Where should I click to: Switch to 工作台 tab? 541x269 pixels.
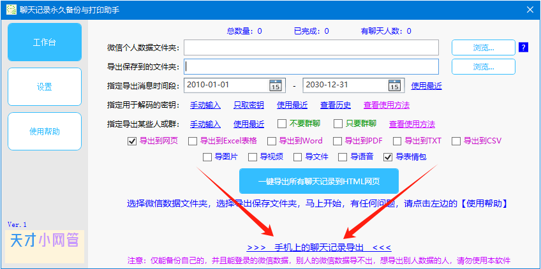point(45,42)
